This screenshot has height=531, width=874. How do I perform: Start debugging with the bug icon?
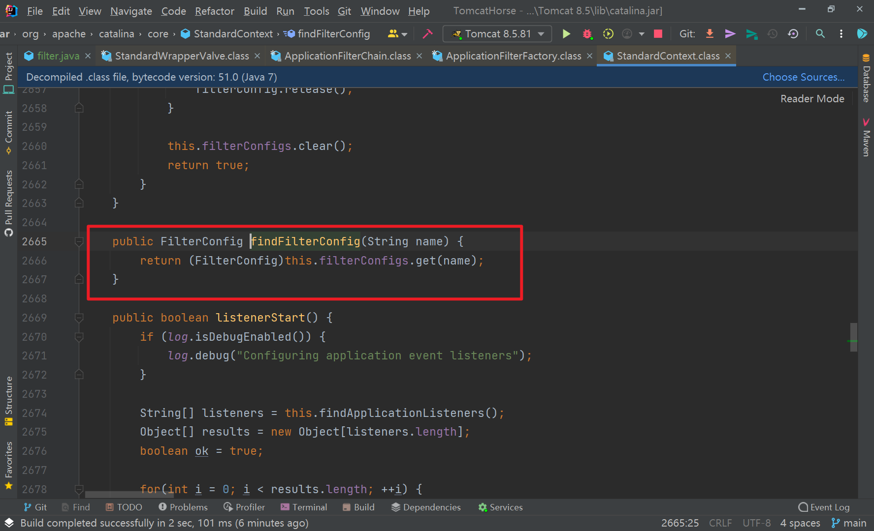pyautogui.click(x=587, y=33)
